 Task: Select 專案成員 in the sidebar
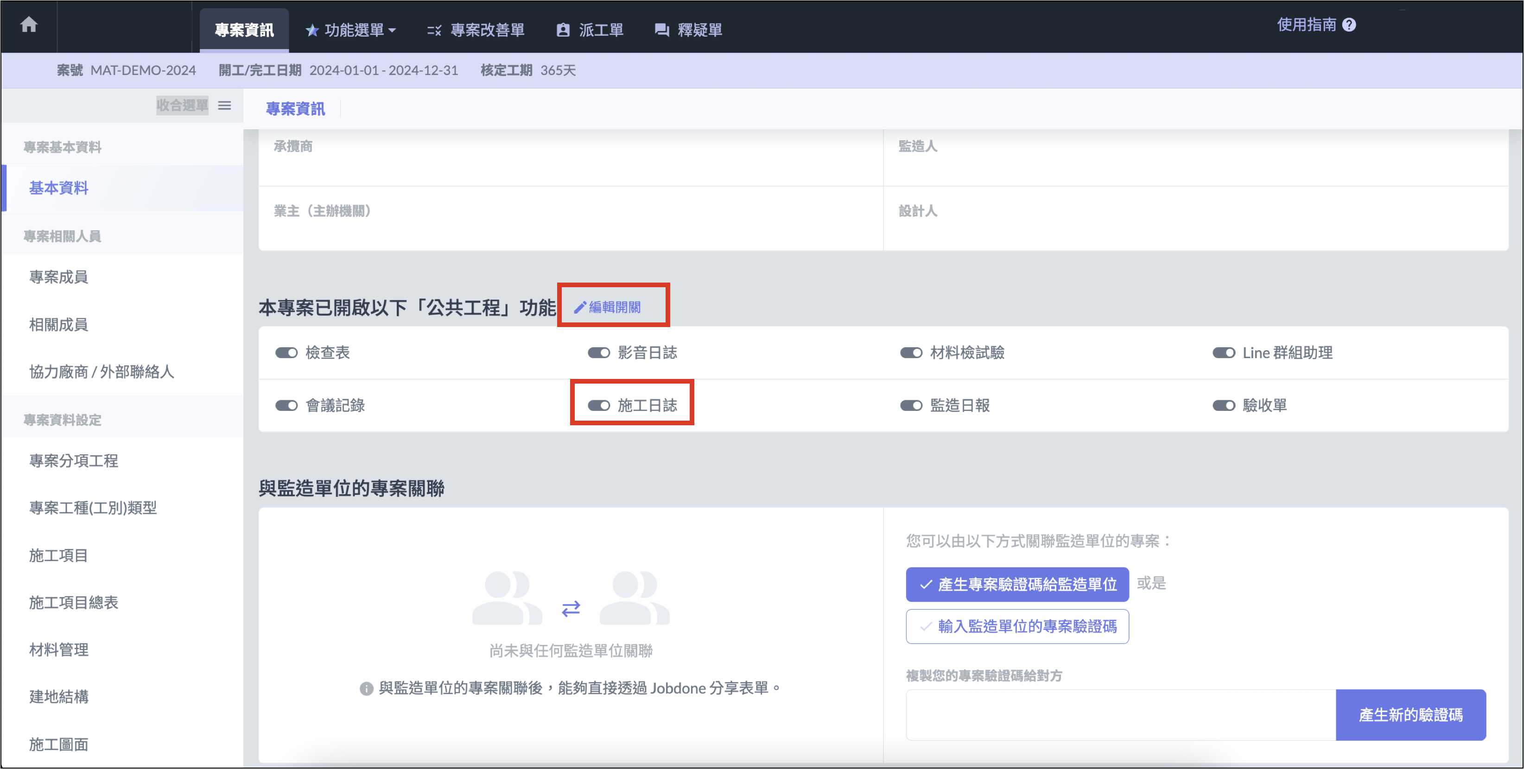tap(58, 277)
